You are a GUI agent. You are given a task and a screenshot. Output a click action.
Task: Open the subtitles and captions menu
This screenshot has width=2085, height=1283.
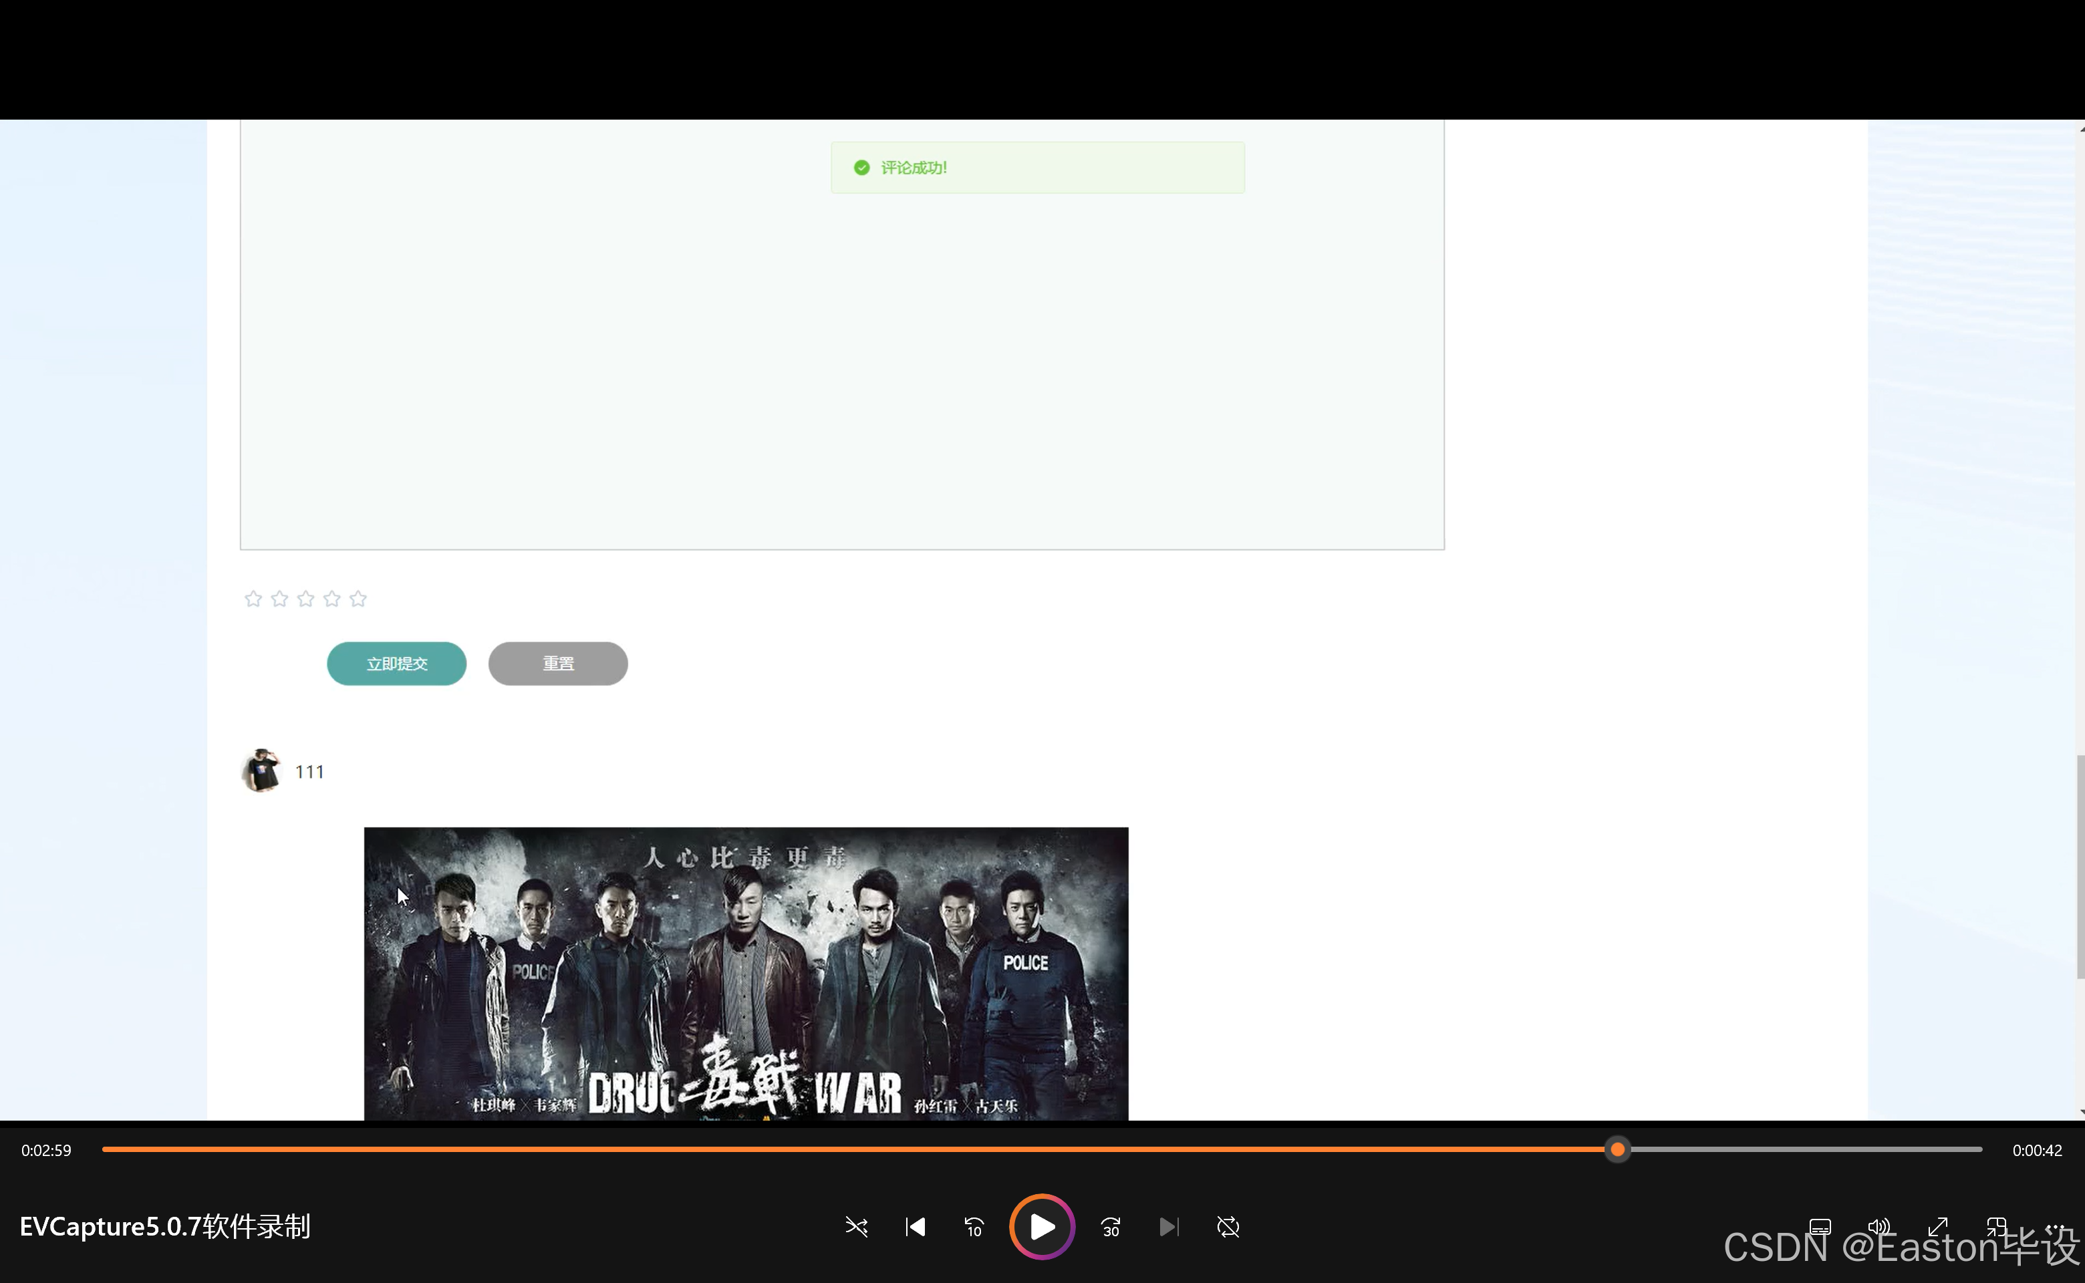(x=1820, y=1227)
